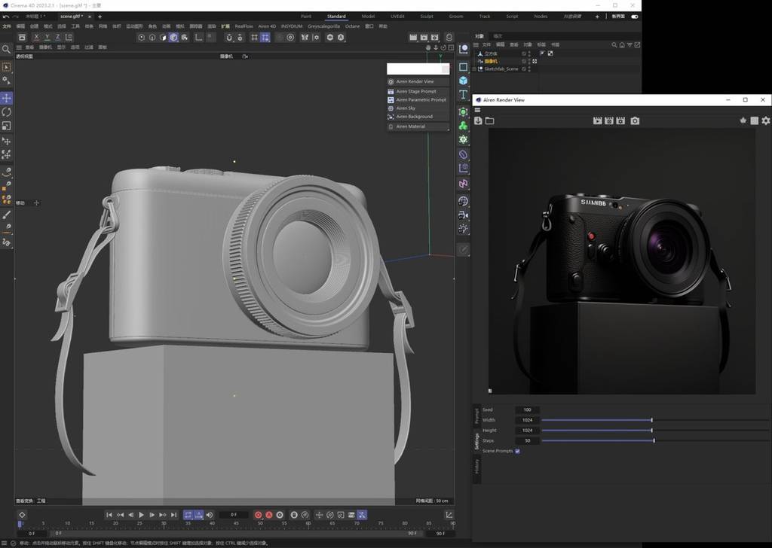Screen dimensions: 772x548
Task: Switch to the Sculpt layout tab
Action: click(x=427, y=16)
